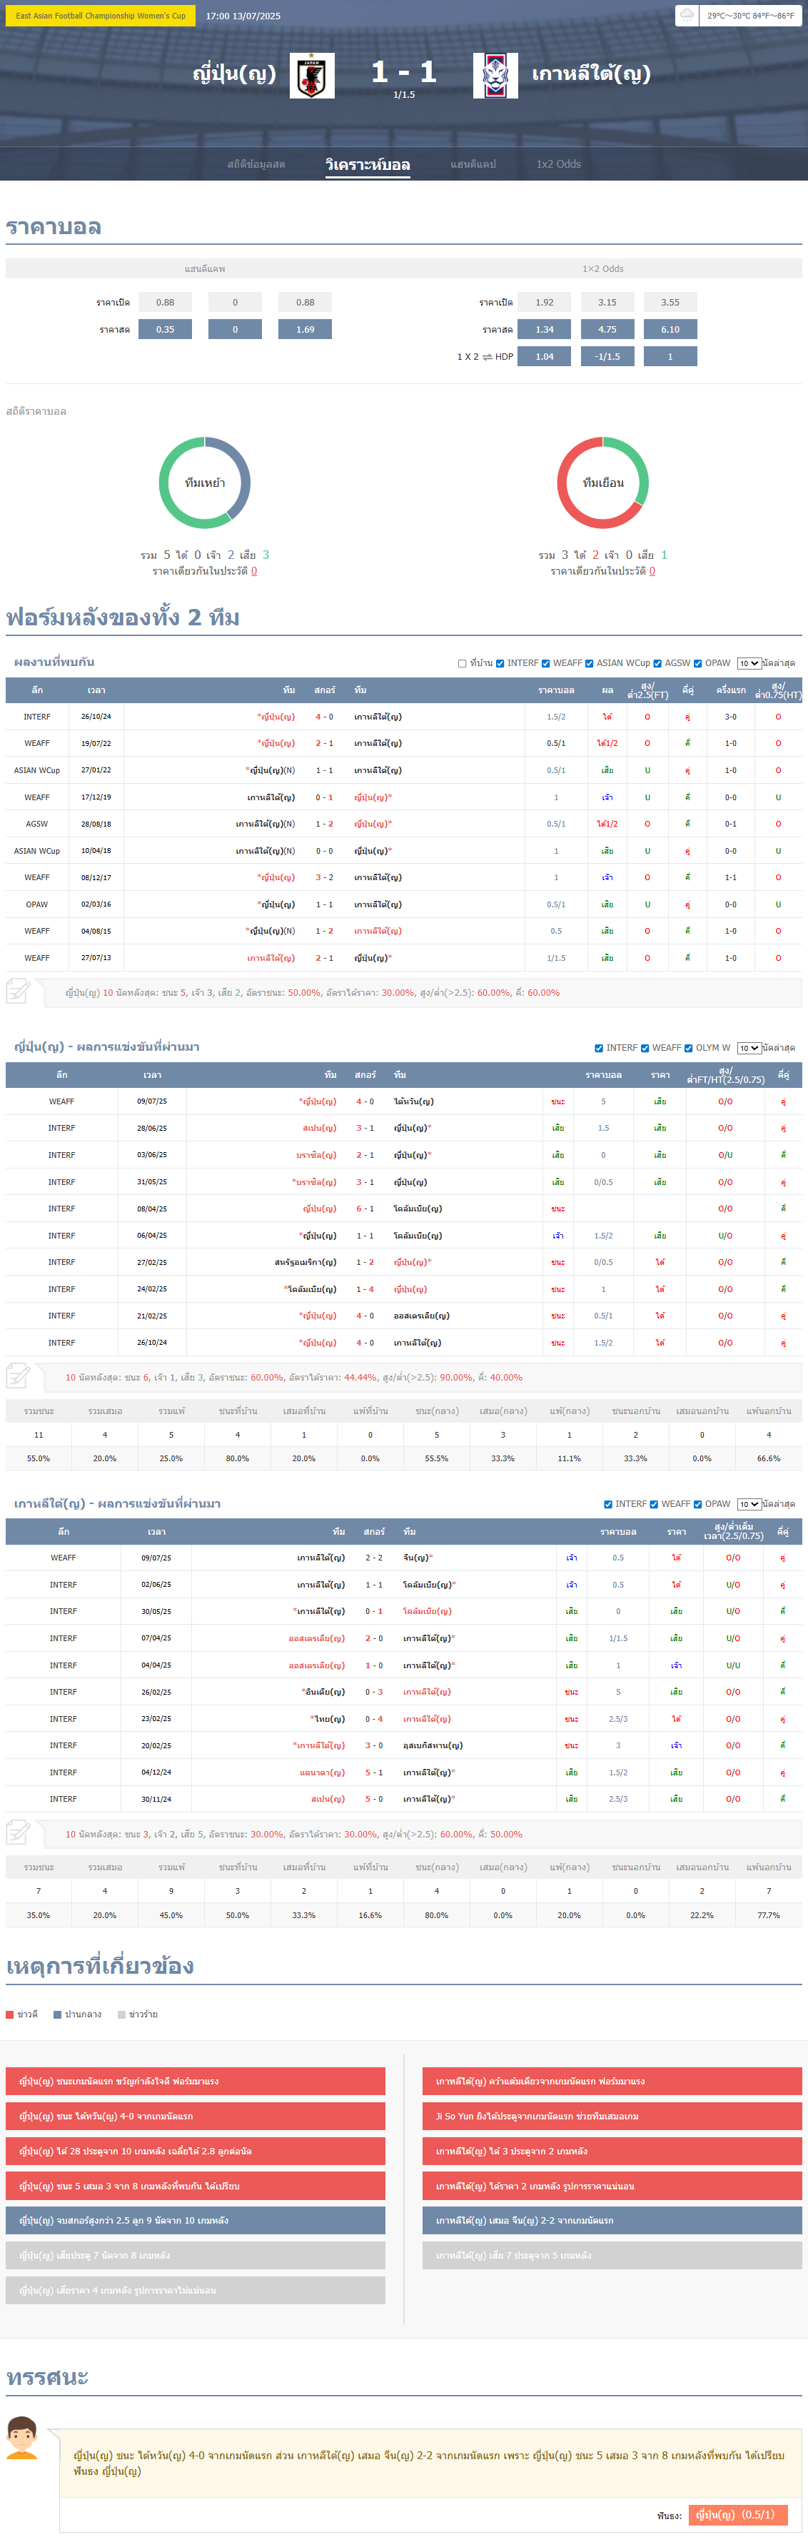Click the blue legend square for neutral news

coord(57,2014)
